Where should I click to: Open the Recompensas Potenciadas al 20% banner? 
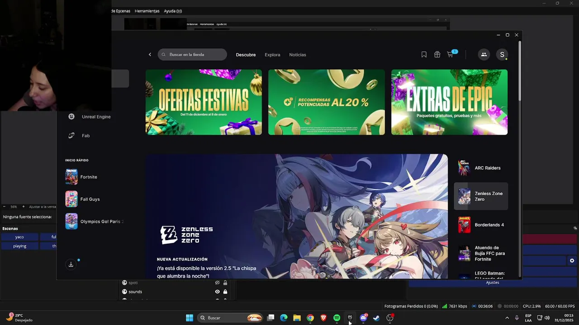pyautogui.click(x=327, y=102)
